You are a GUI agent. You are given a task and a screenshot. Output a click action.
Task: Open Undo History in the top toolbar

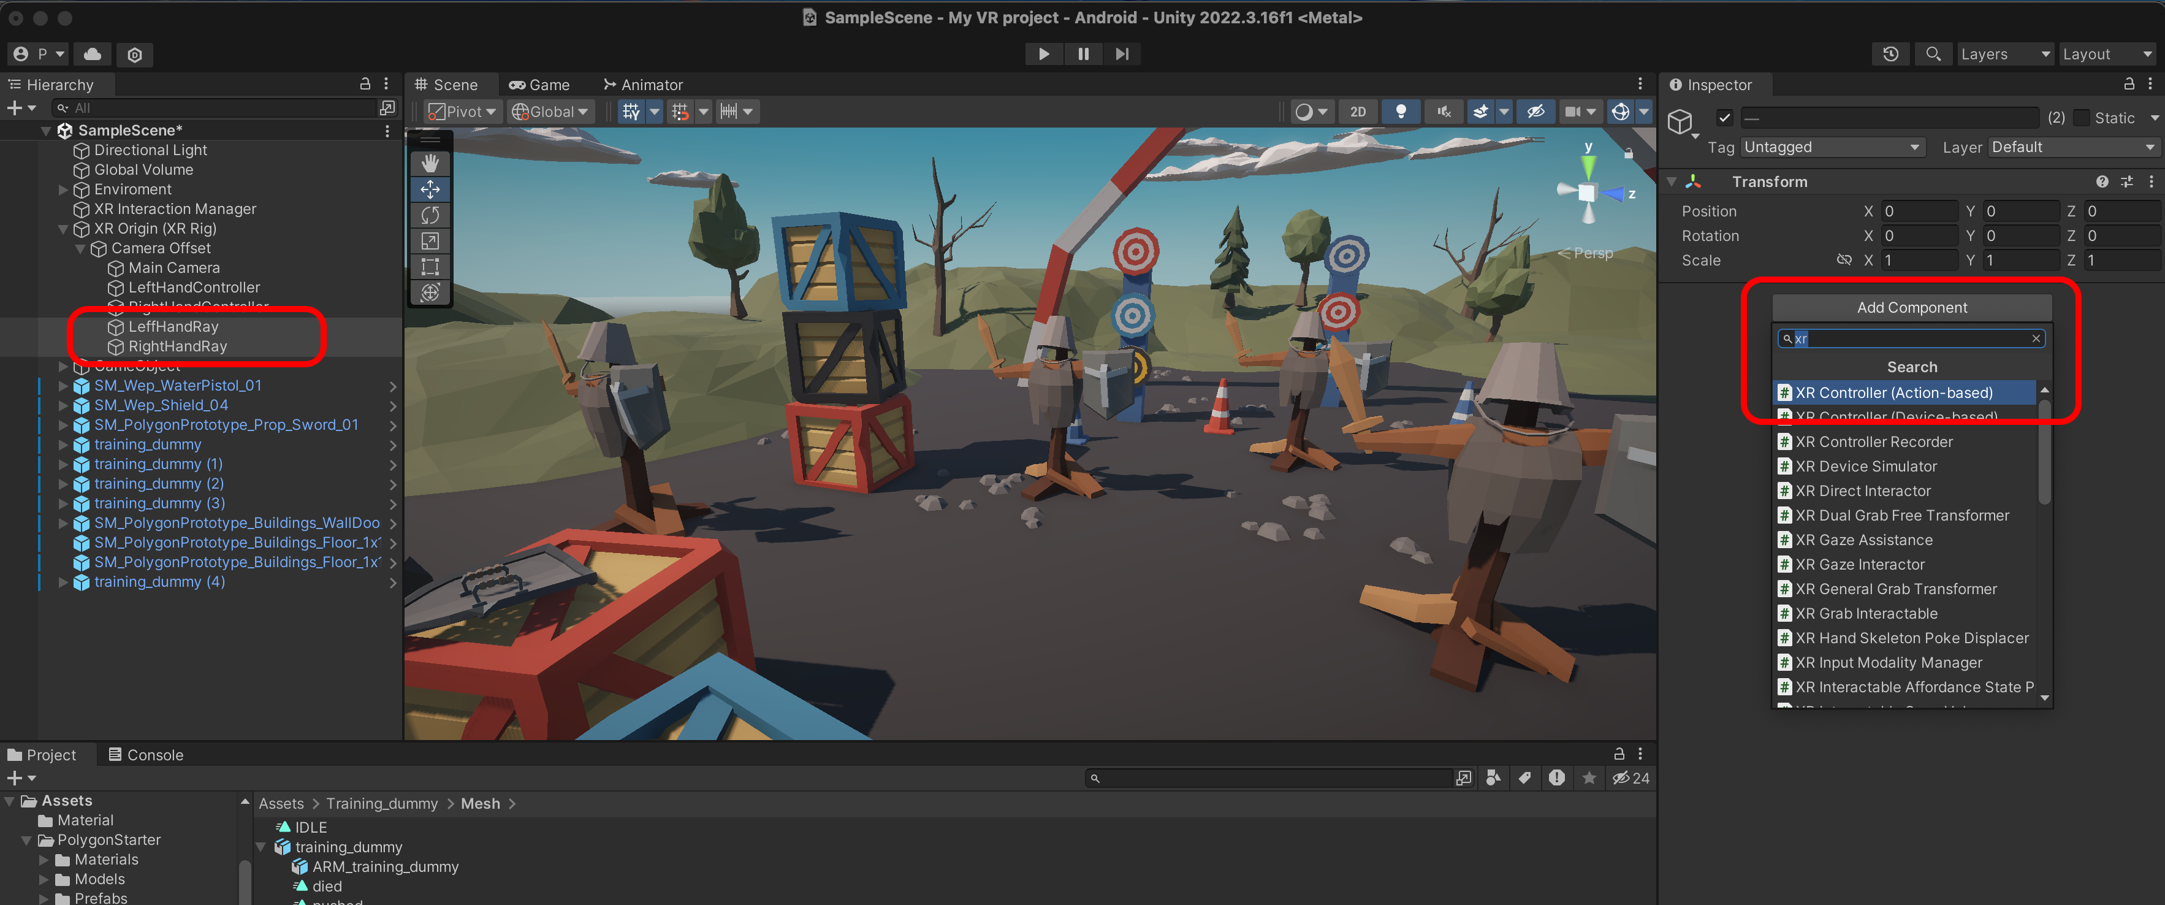tap(1890, 54)
